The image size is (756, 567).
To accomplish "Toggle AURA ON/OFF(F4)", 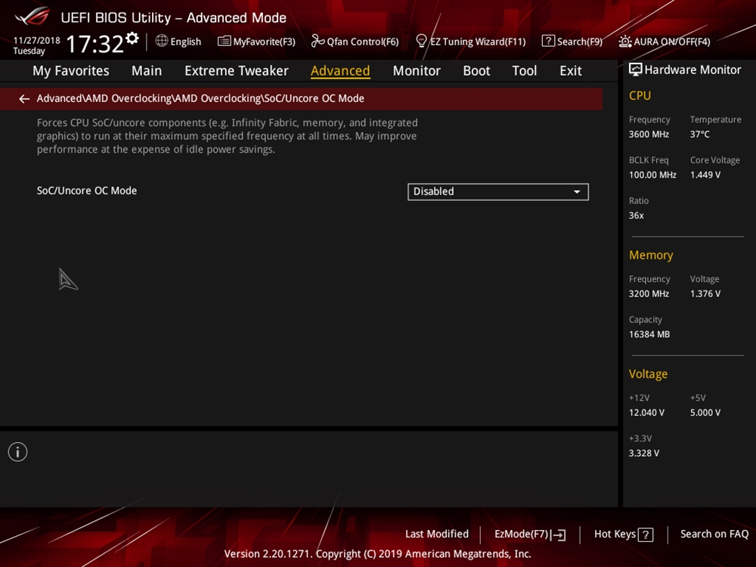I will tap(665, 42).
